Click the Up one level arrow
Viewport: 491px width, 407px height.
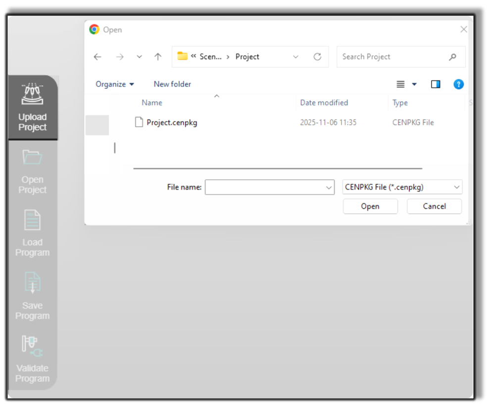click(x=158, y=57)
